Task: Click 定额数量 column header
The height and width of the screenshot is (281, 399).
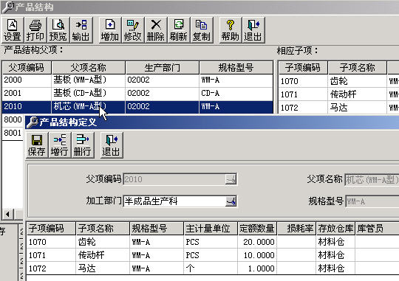Action: pos(257,229)
